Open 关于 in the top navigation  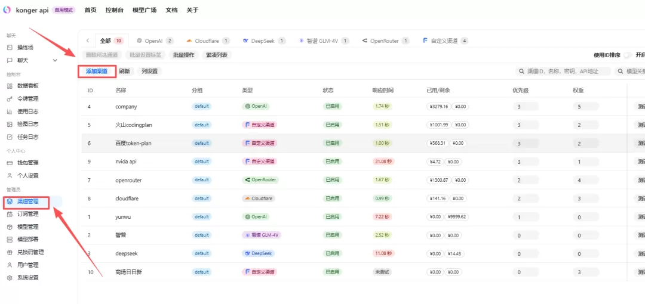click(192, 10)
